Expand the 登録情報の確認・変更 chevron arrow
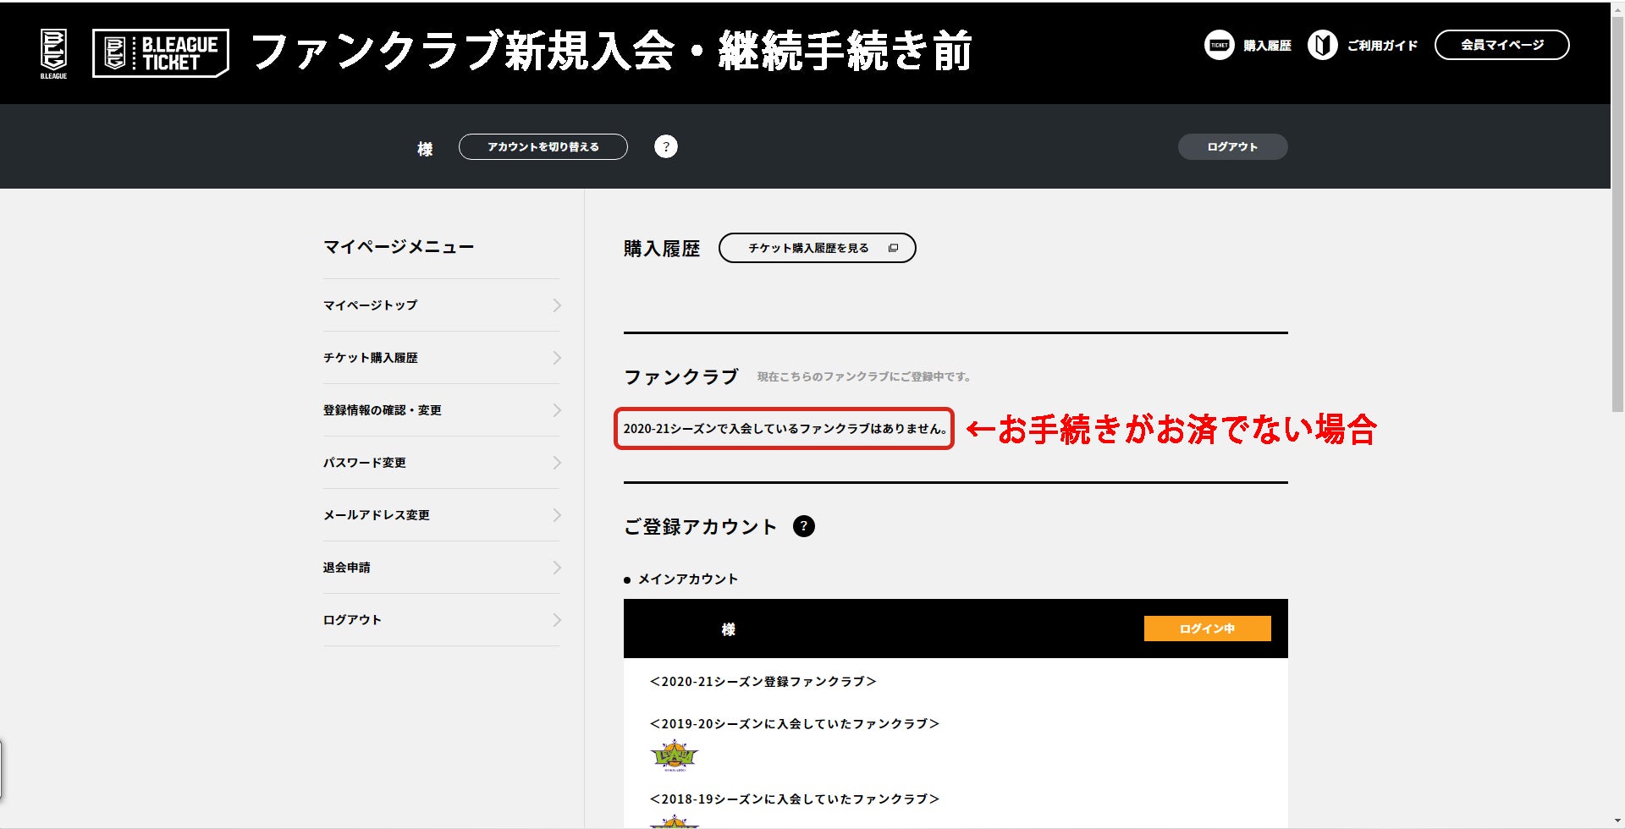This screenshot has height=829, width=1625. tap(556, 410)
